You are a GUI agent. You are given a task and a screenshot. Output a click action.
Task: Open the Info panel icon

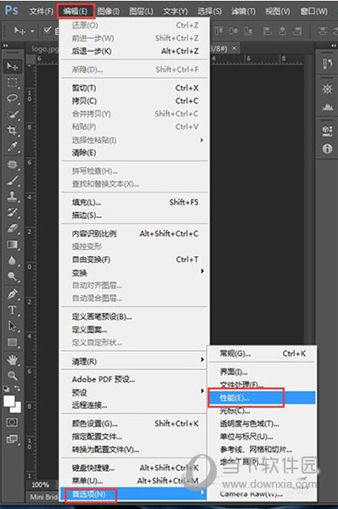[327, 148]
